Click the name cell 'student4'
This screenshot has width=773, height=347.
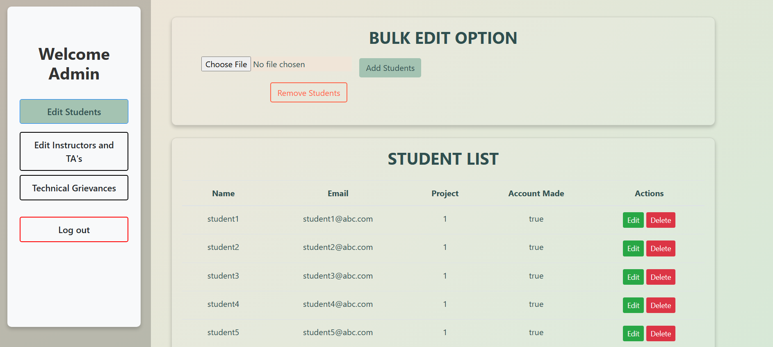click(x=223, y=304)
